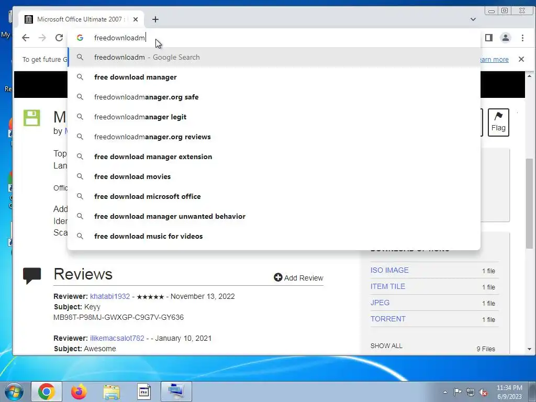Choose 'freedownloadmanager.org reviews' suggestion
Image resolution: width=536 pixels, height=402 pixels.
274,137
